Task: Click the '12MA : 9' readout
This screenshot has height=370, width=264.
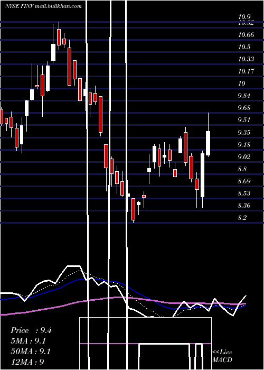Action: coord(27,362)
